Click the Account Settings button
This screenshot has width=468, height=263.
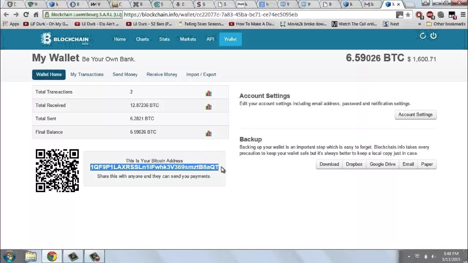tap(415, 115)
